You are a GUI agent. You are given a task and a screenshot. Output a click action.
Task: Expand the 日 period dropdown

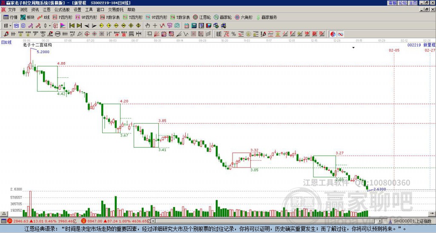11,26
